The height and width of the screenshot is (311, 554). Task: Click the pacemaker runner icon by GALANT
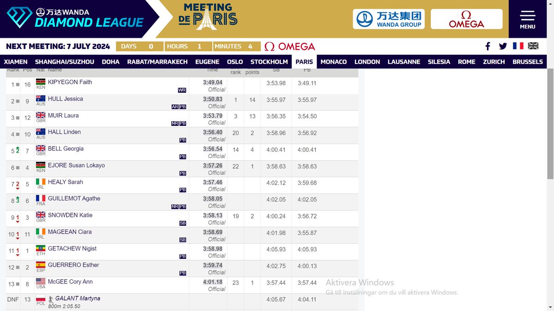[x=51, y=299]
